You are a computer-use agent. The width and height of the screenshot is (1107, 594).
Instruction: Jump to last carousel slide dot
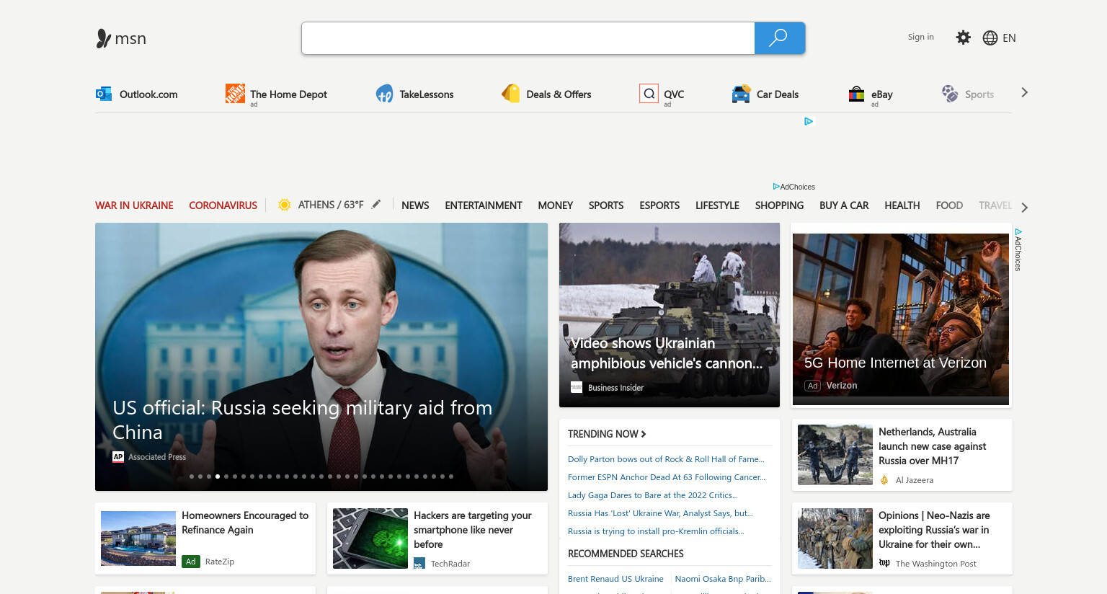[x=451, y=476]
